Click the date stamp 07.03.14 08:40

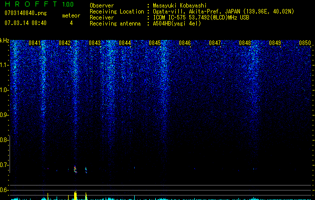(x=26, y=23)
